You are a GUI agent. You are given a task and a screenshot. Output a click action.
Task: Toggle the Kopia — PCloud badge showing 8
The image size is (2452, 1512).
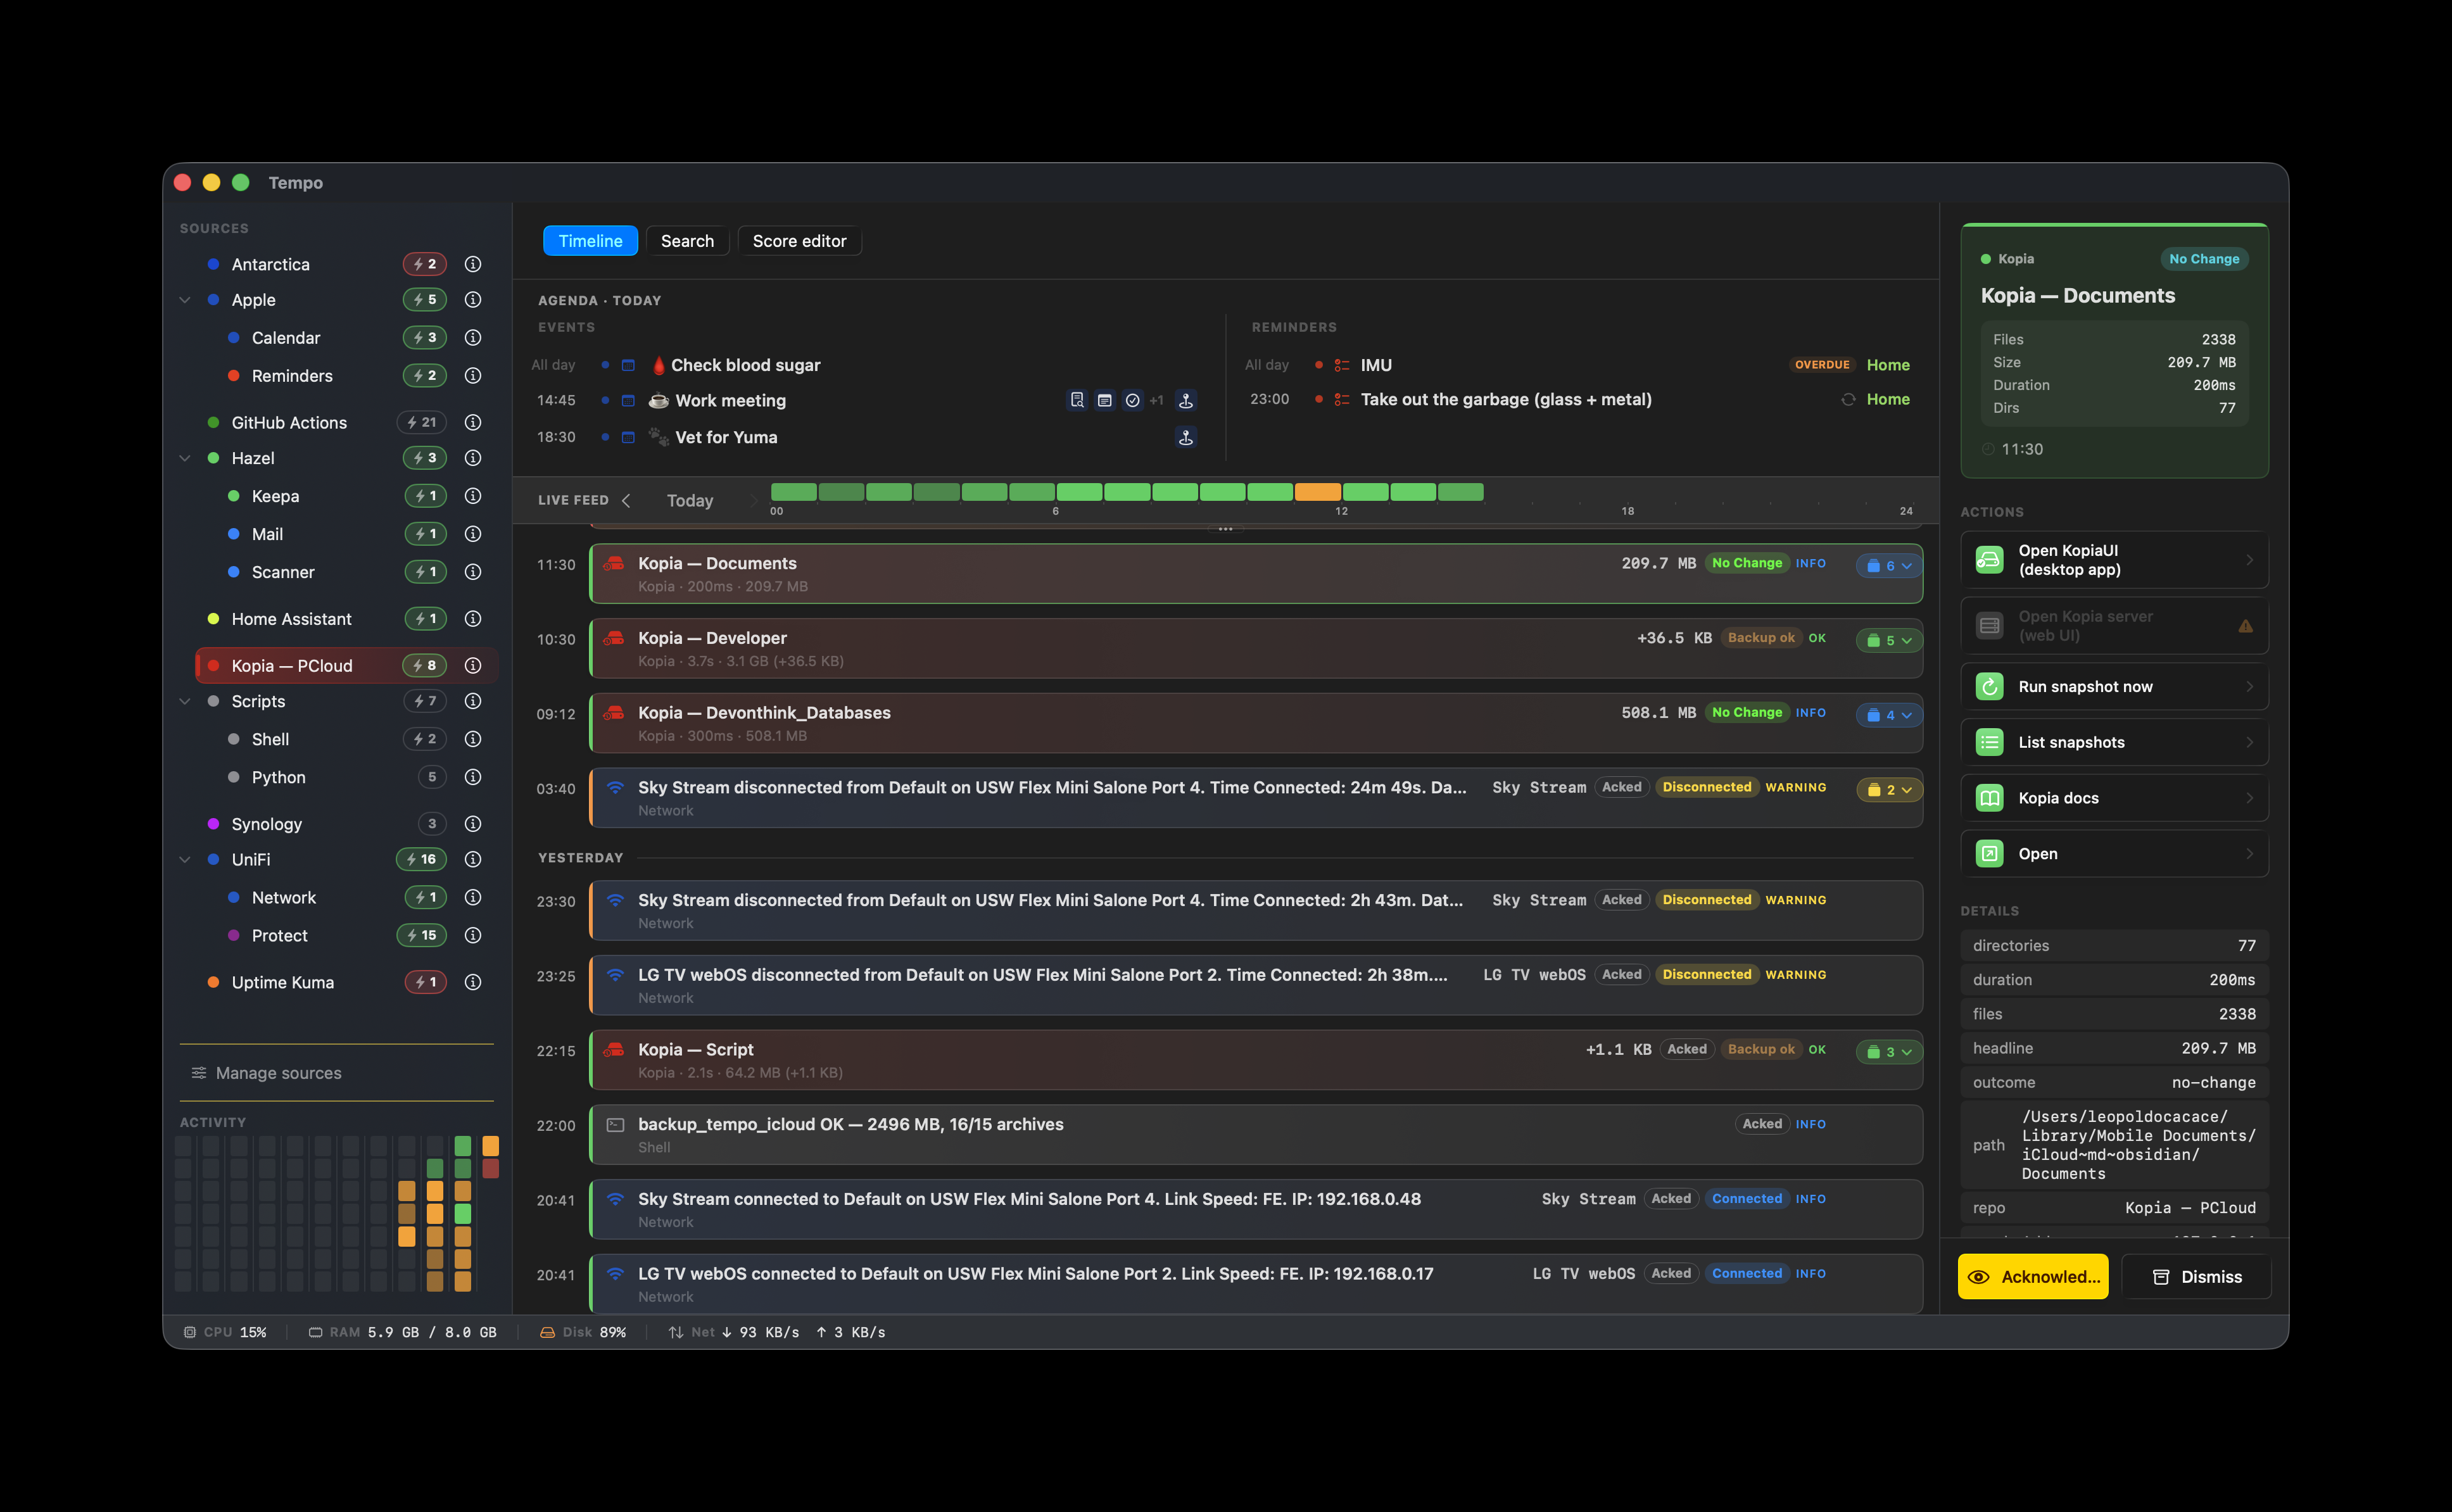coord(425,666)
